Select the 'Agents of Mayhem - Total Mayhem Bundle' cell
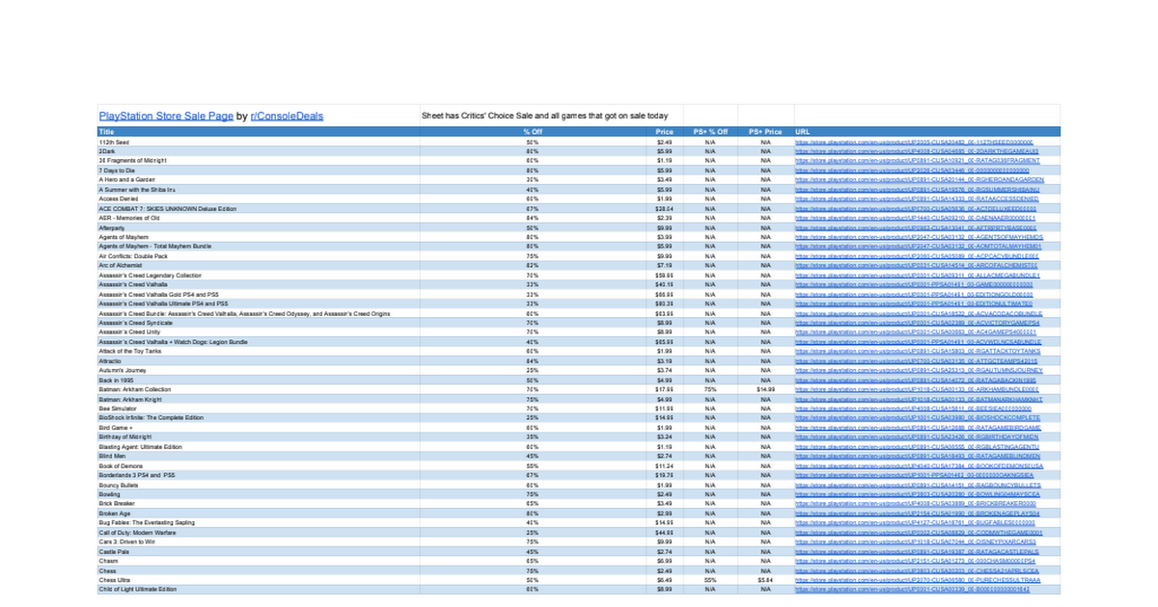This screenshot has width=1158, height=607. tap(260, 246)
